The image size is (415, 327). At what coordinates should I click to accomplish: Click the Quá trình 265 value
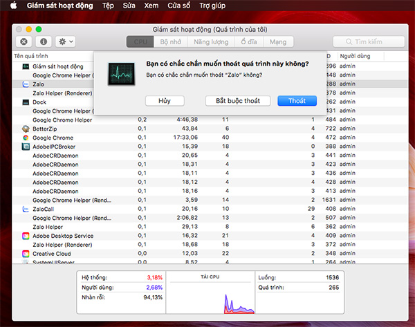pos(334,288)
